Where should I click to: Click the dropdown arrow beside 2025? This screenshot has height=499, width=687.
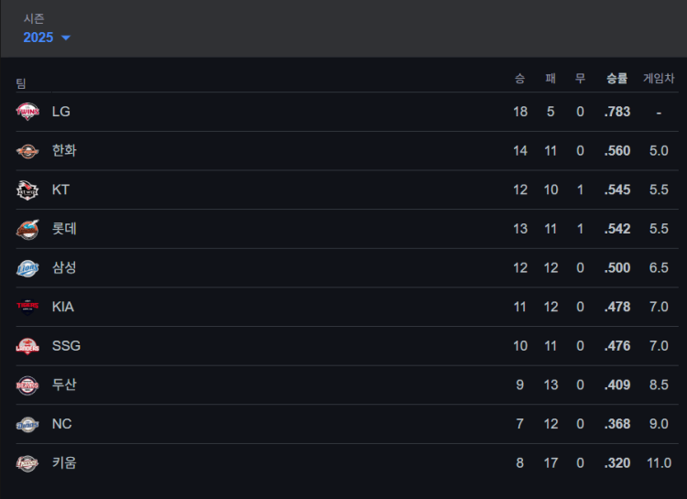tap(66, 38)
